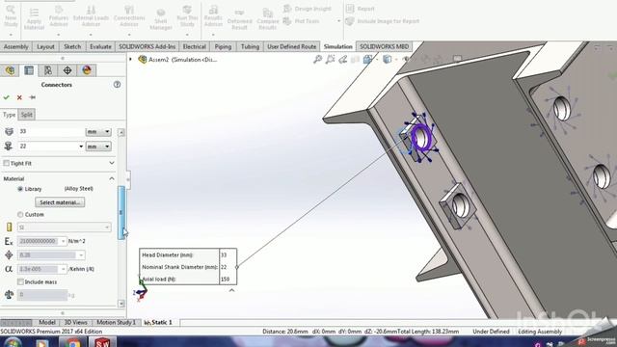
Task: Click Axial load value 150 in callout
Action: [x=225, y=279]
